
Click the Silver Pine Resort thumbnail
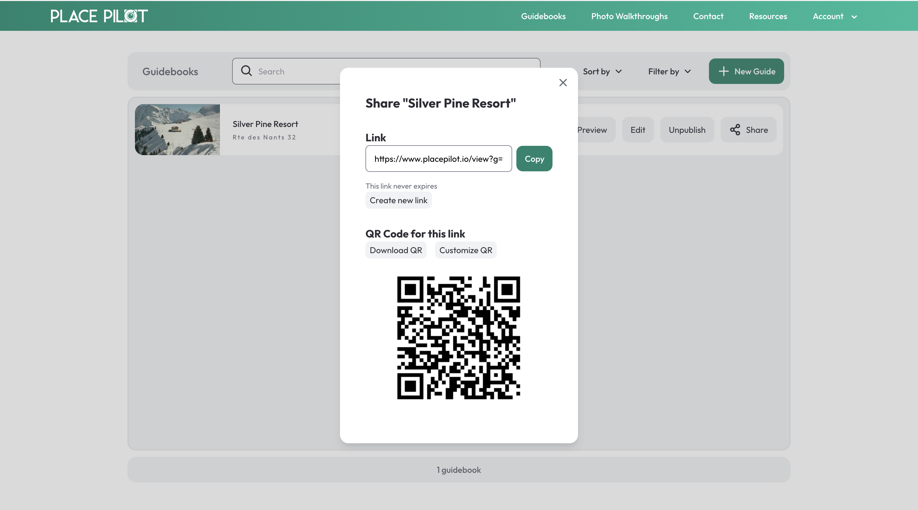(x=177, y=130)
